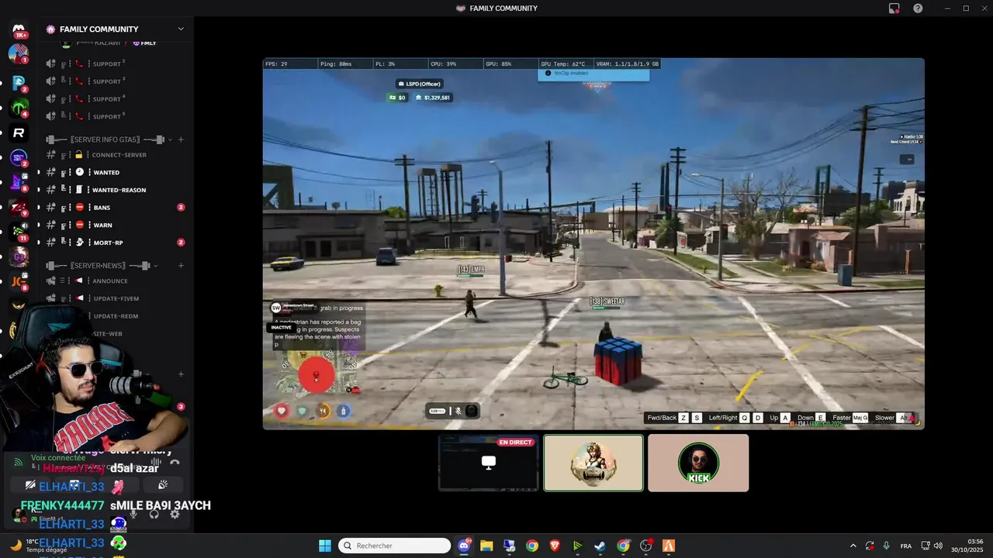Open Brave browser from taskbar

pyautogui.click(x=555, y=546)
